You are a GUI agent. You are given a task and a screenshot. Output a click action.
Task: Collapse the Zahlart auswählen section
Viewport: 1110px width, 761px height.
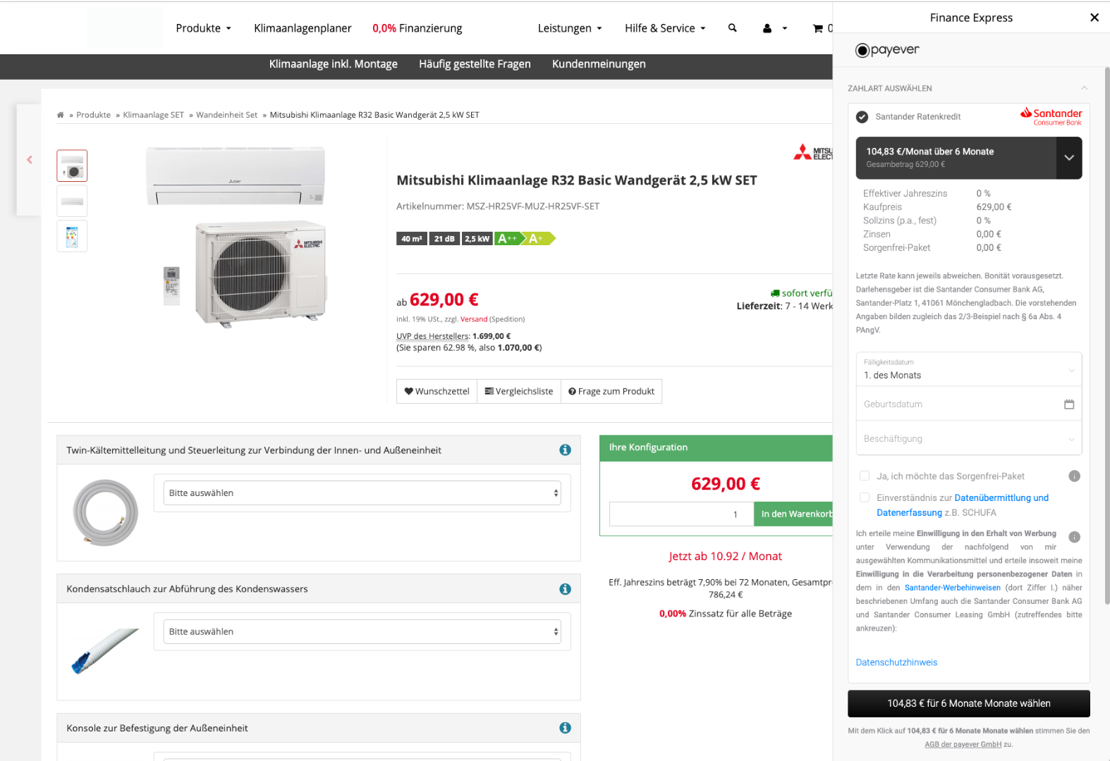(x=1084, y=88)
